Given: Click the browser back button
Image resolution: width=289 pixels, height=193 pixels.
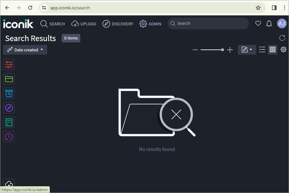Looking at the screenshot, I should point(7,8).
